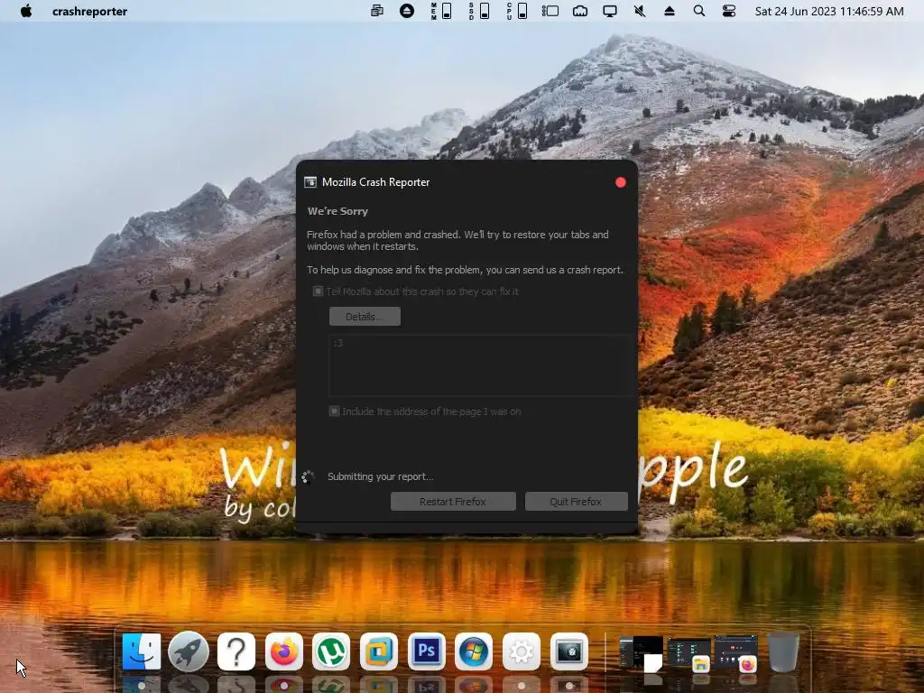This screenshot has width=924, height=693.
Task: Click the round eject menu bar icon
Action: (x=407, y=11)
